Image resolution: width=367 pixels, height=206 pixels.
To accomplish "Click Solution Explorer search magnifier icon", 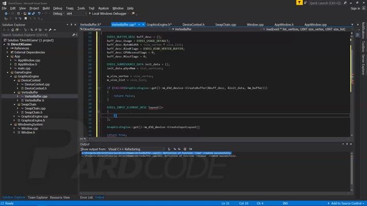I will tap(73, 35).
